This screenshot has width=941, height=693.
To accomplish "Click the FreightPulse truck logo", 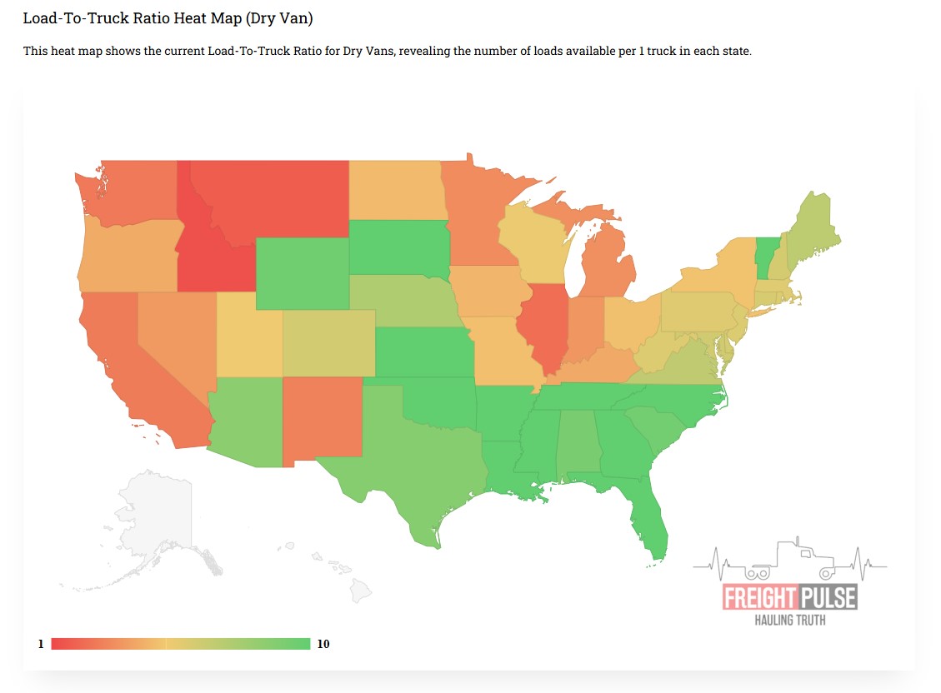I will (x=789, y=585).
